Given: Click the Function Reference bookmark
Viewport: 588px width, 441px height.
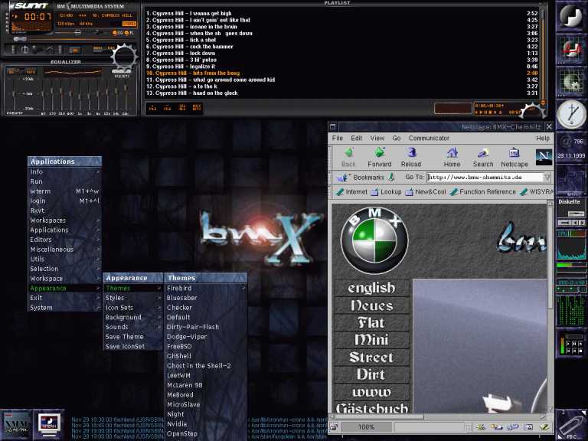Looking at the screenshot, I should (483, 192).
